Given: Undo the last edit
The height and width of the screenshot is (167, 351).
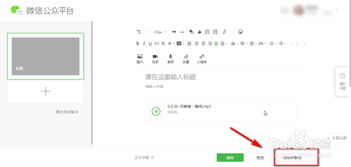Looking at the screenshot, I should [139, 32].
